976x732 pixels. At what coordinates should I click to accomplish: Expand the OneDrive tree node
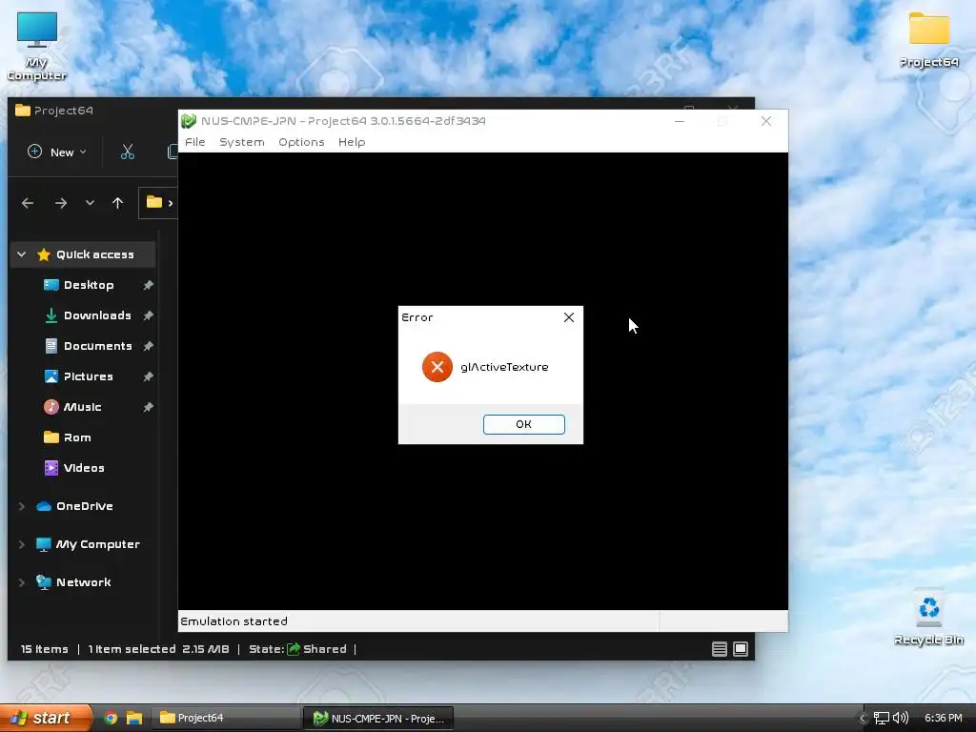pyautogui.click(x=22, y=506)
